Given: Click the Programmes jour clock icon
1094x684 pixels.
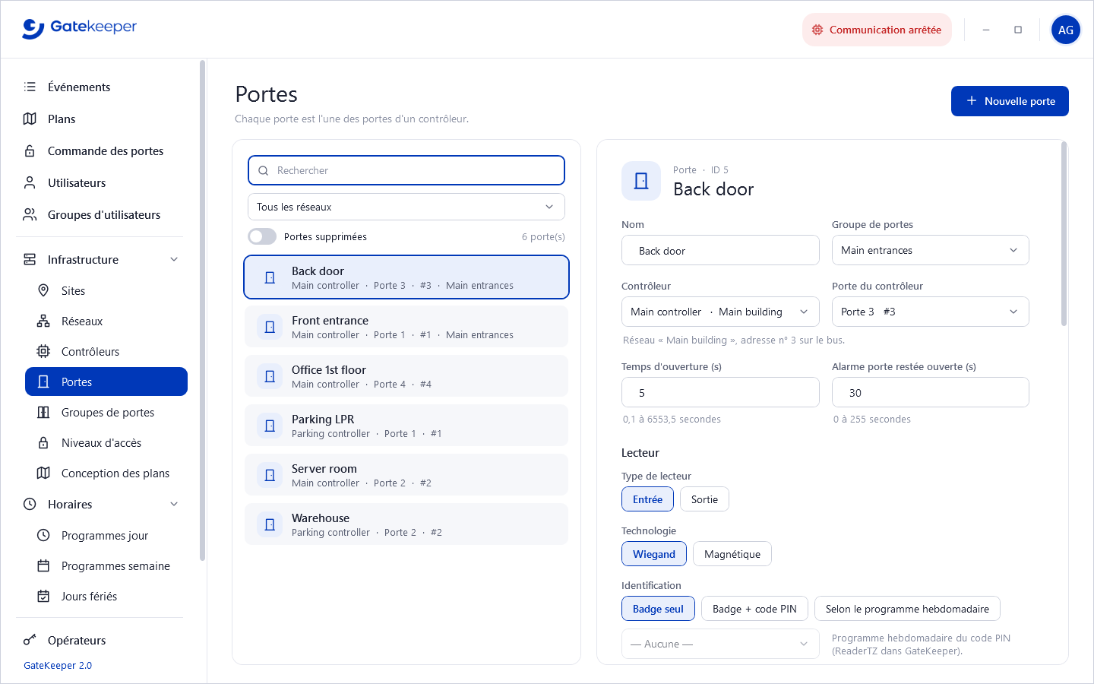Looking at the screenshot, I should pos(43,535).
